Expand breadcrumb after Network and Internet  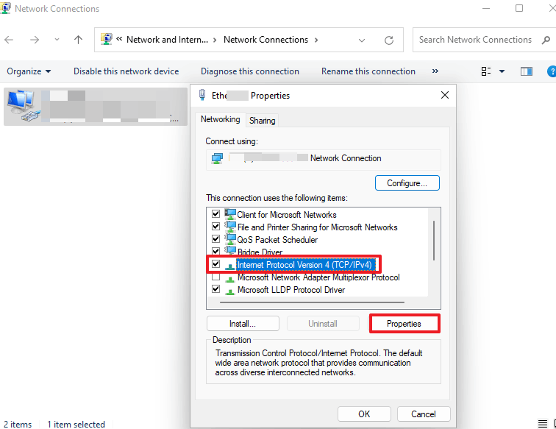[x=215, y=40]
